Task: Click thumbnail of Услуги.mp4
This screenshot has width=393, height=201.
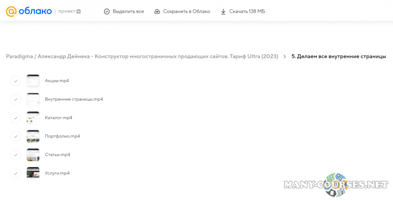Action: point(33,173)
